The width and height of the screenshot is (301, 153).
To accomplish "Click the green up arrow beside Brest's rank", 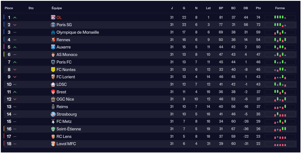I will point(15,92).
